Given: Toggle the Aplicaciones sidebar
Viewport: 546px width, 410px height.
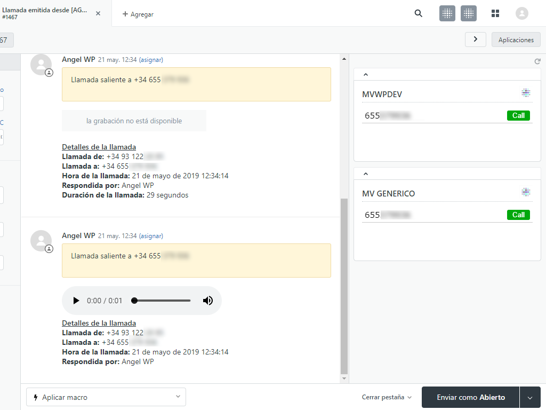Looking at the screenshot, I should coord(515,40).
